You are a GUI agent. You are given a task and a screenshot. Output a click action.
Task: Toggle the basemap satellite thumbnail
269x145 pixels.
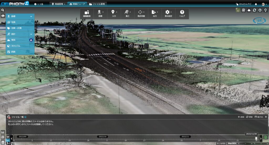(x=238, y=10)
